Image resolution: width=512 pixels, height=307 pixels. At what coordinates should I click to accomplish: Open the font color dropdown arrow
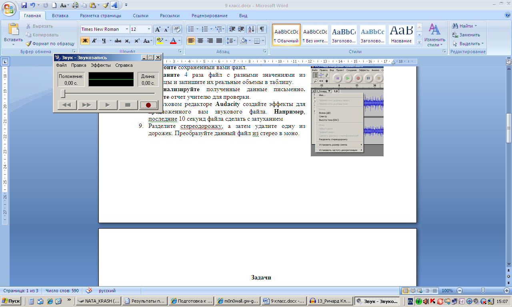(x=179, y=41)
